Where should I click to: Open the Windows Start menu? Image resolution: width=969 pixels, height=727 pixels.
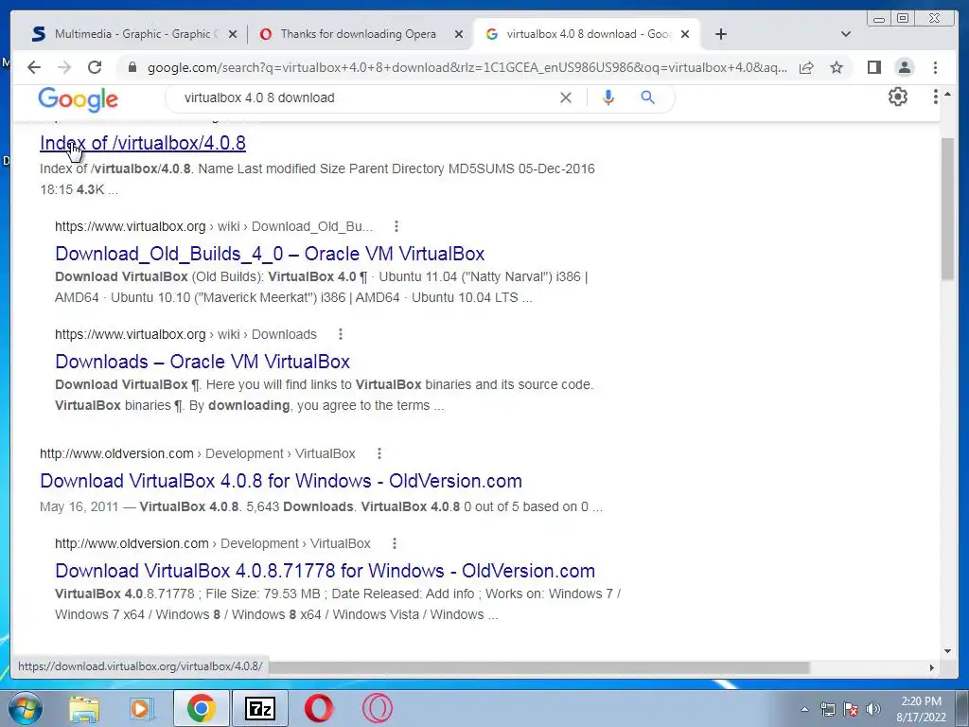(25, 708)
